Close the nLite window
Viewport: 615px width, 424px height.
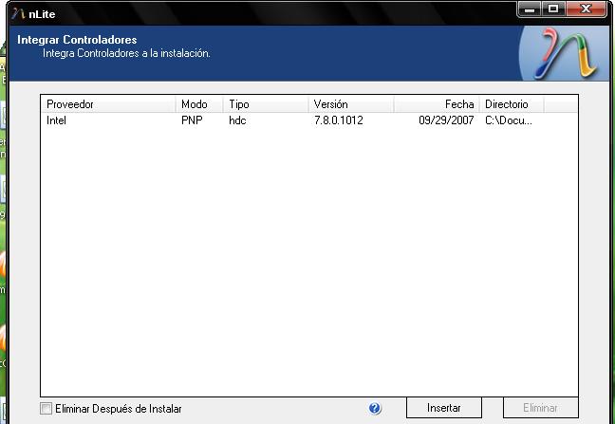[586, 9]
